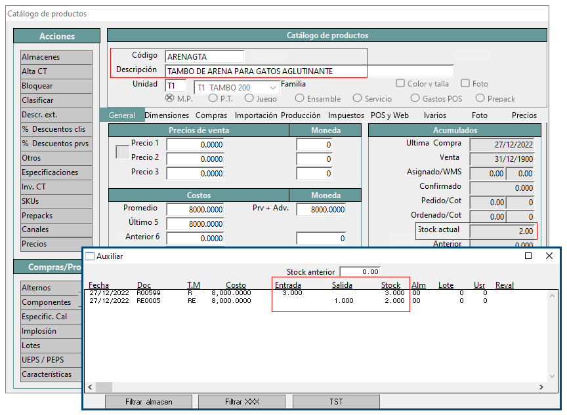Select the R00599 row in Auxiliar
567x415 pixels.
pyautogui.click(x=288, y=293)
